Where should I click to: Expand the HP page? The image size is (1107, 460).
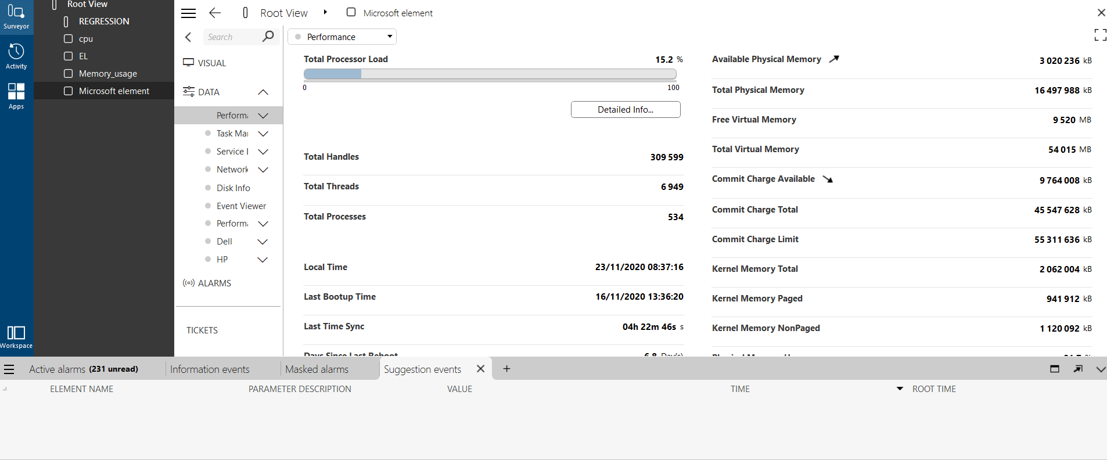[263, 260]
